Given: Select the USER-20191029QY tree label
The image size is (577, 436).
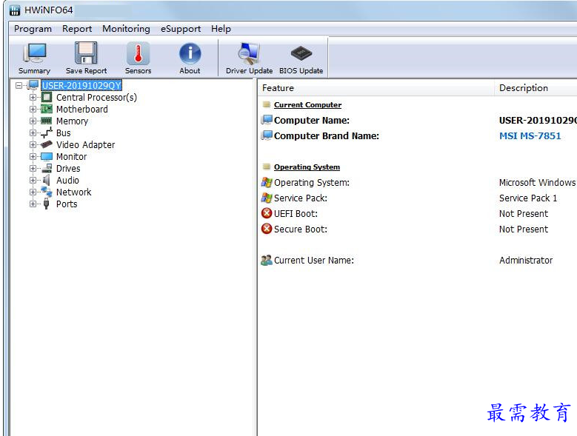Looking at the screenshot, I should (81, 86).
